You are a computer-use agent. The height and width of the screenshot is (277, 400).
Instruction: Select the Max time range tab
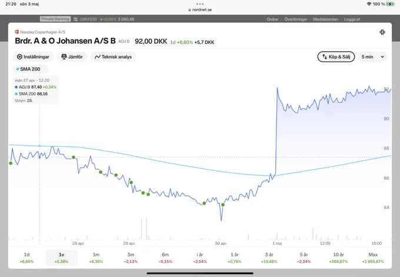click(373, 258)
